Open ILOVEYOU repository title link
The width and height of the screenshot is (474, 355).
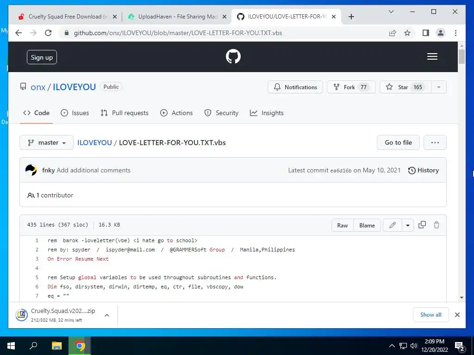[x=75, y=87]
